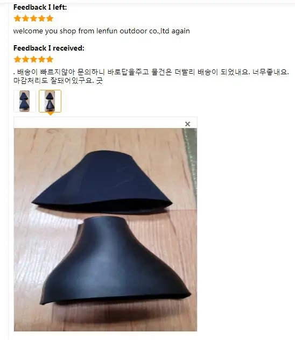Image resolution: width=295 pixels, height=340 pixels.
Task: Click the first star under Feedback I received
Action: (17, 59)
